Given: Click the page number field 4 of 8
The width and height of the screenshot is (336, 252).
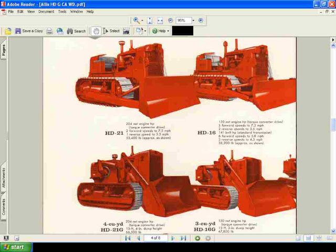Looking at the screenshot, I should pyautogui.click(x=155, y=238).
